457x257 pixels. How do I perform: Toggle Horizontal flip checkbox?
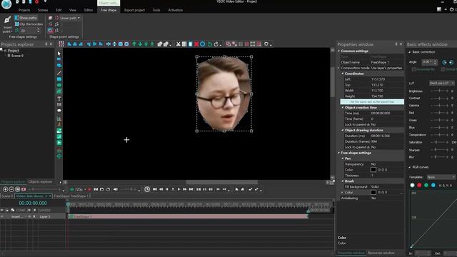tap(413, 69)
